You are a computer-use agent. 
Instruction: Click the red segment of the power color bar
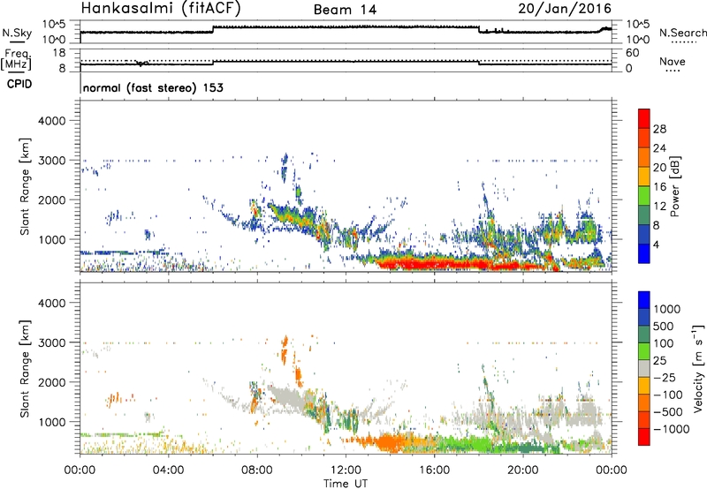click(x=644, y=118)
